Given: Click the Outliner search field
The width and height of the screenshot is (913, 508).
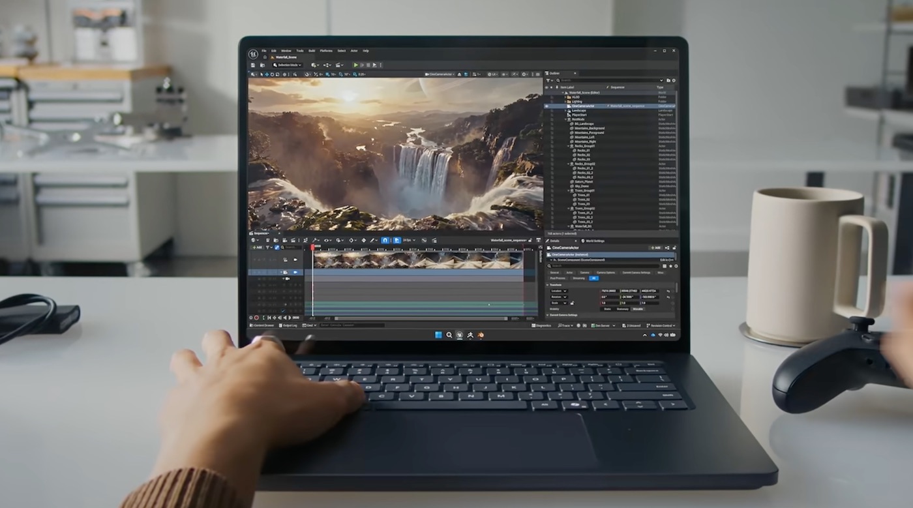Looking at the screenshot, I should [x=610, y=81].
